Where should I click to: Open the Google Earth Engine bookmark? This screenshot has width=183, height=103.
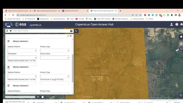pyautogui.click(x=13, y=19)
